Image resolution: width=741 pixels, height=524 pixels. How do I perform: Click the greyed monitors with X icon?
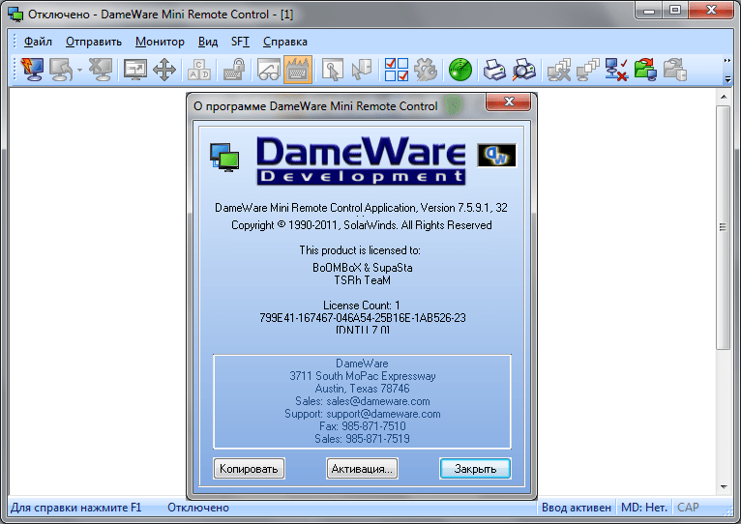tap(558, 70)
